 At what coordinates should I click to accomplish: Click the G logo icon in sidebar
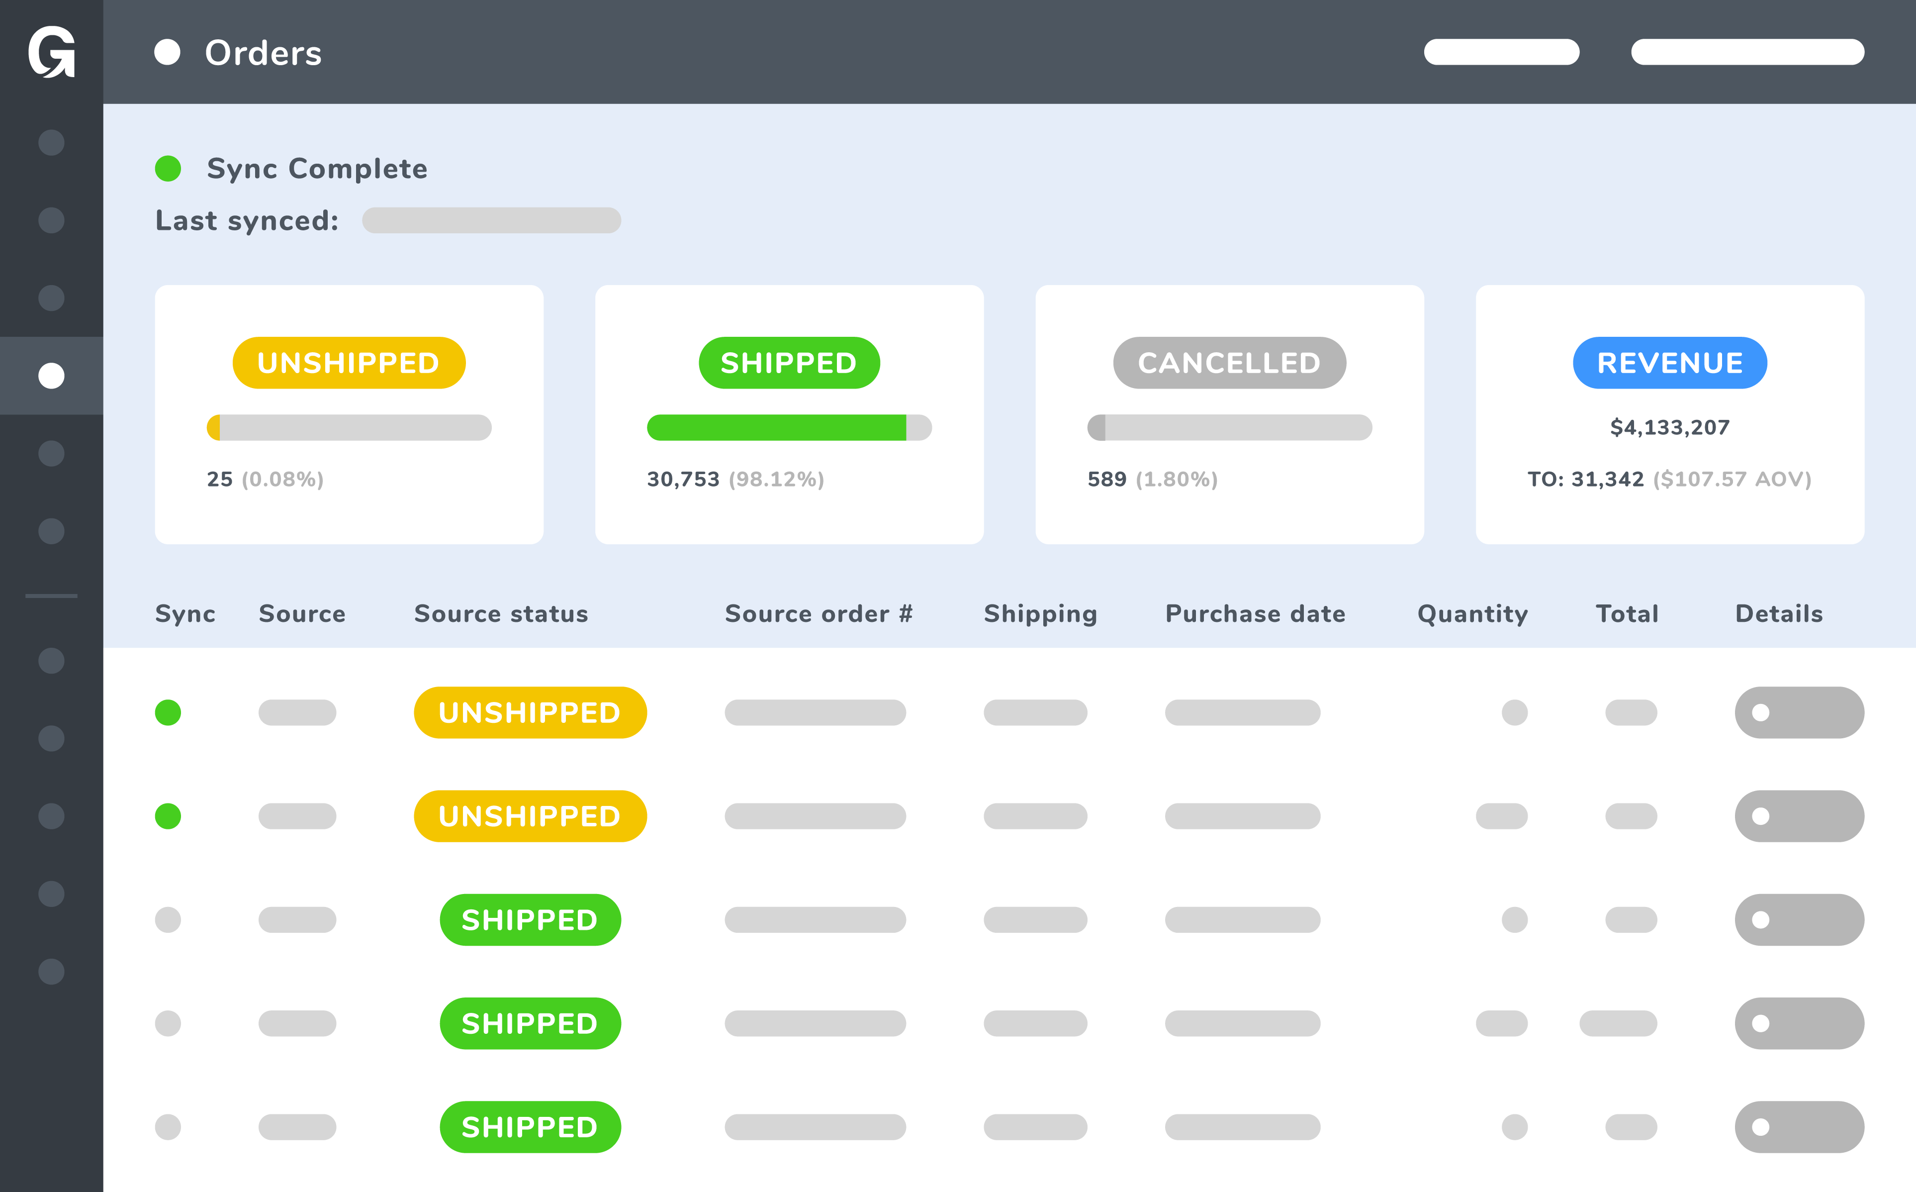click(x=51, y=52)
